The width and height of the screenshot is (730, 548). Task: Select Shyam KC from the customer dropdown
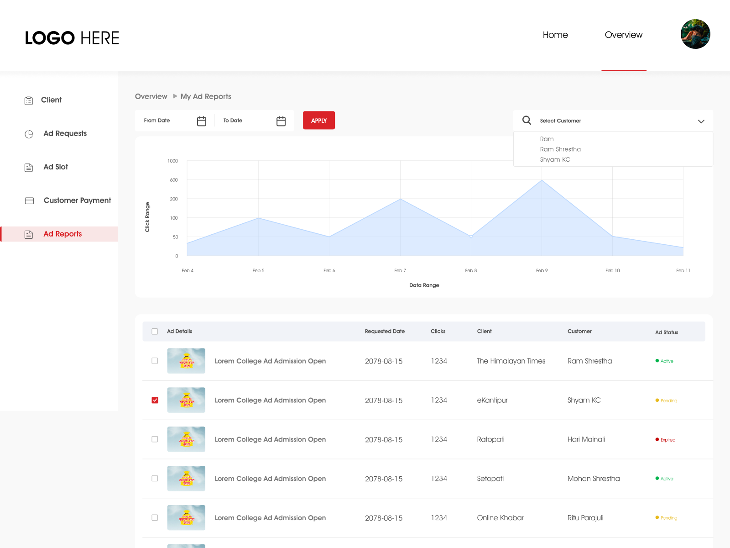coord(555,159)
